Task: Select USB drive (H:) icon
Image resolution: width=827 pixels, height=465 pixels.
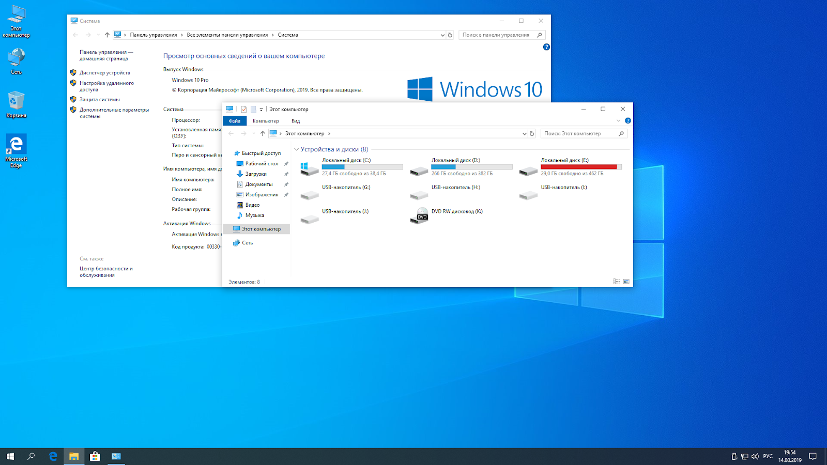Action: click(419, 195)
